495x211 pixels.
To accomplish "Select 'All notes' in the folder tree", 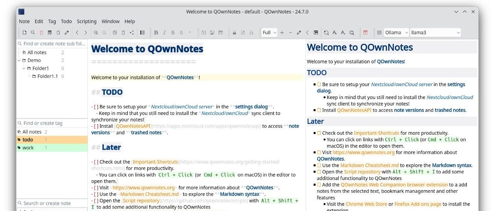I will point(37,52).
